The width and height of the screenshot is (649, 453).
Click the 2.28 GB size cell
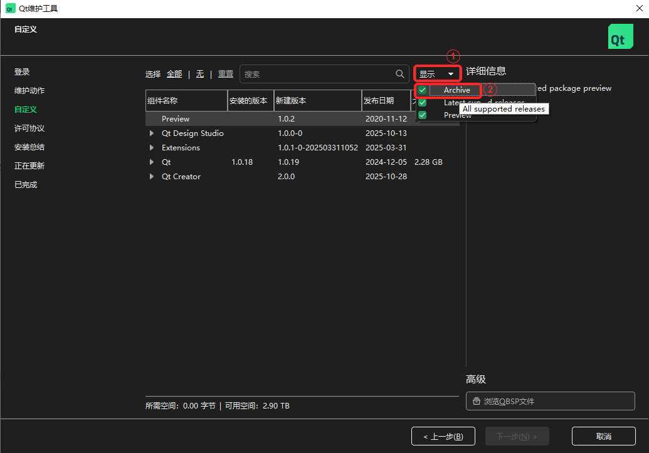pyautogui.click(x=428, y=162)
